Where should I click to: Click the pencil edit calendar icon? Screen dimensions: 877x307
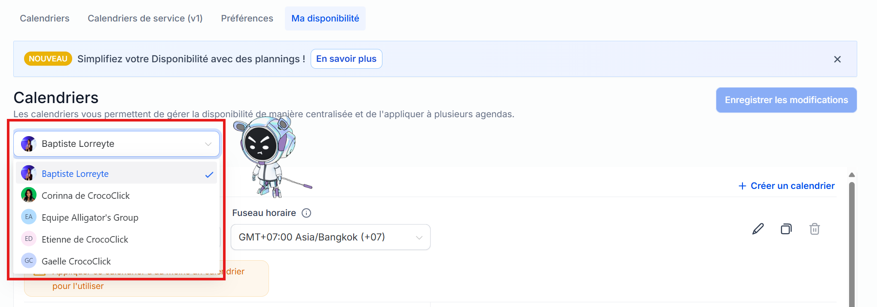point(758,229)
